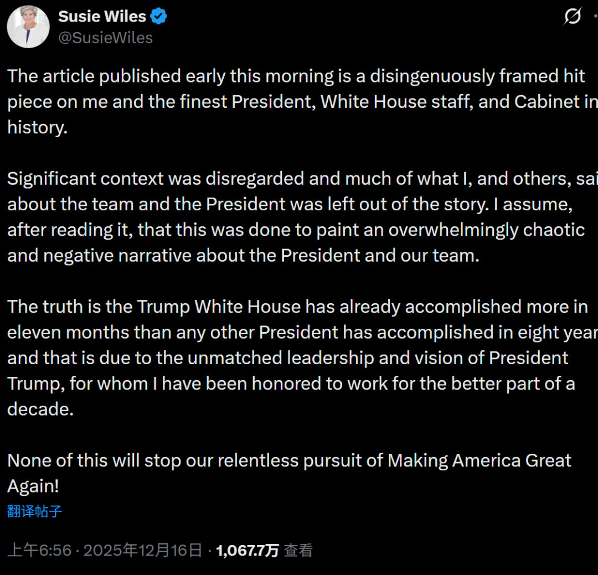Click the word "Again!" ending the post
The height and width of the screenshot is (575, 598).
pos(33,486)
